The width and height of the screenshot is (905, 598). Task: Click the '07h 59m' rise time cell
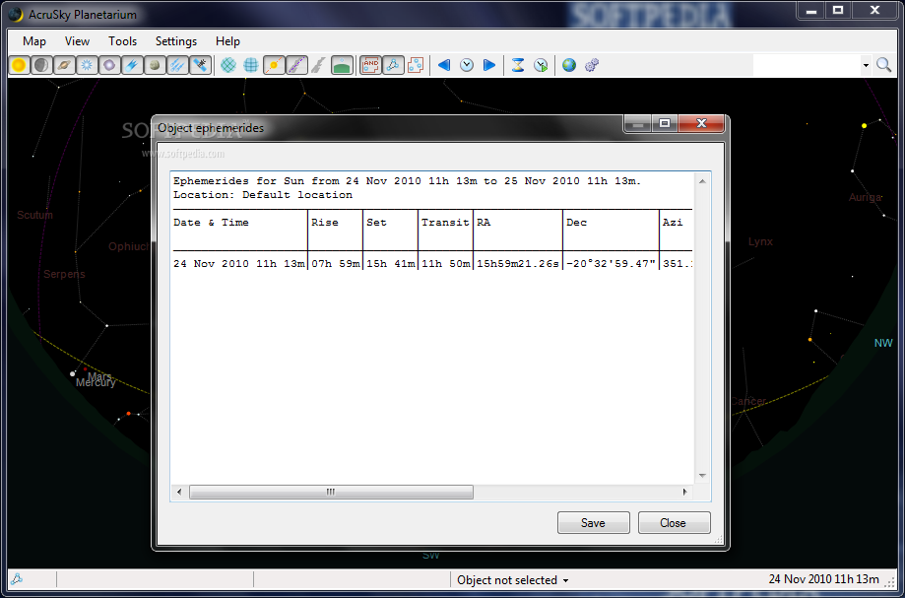point(336,264)
